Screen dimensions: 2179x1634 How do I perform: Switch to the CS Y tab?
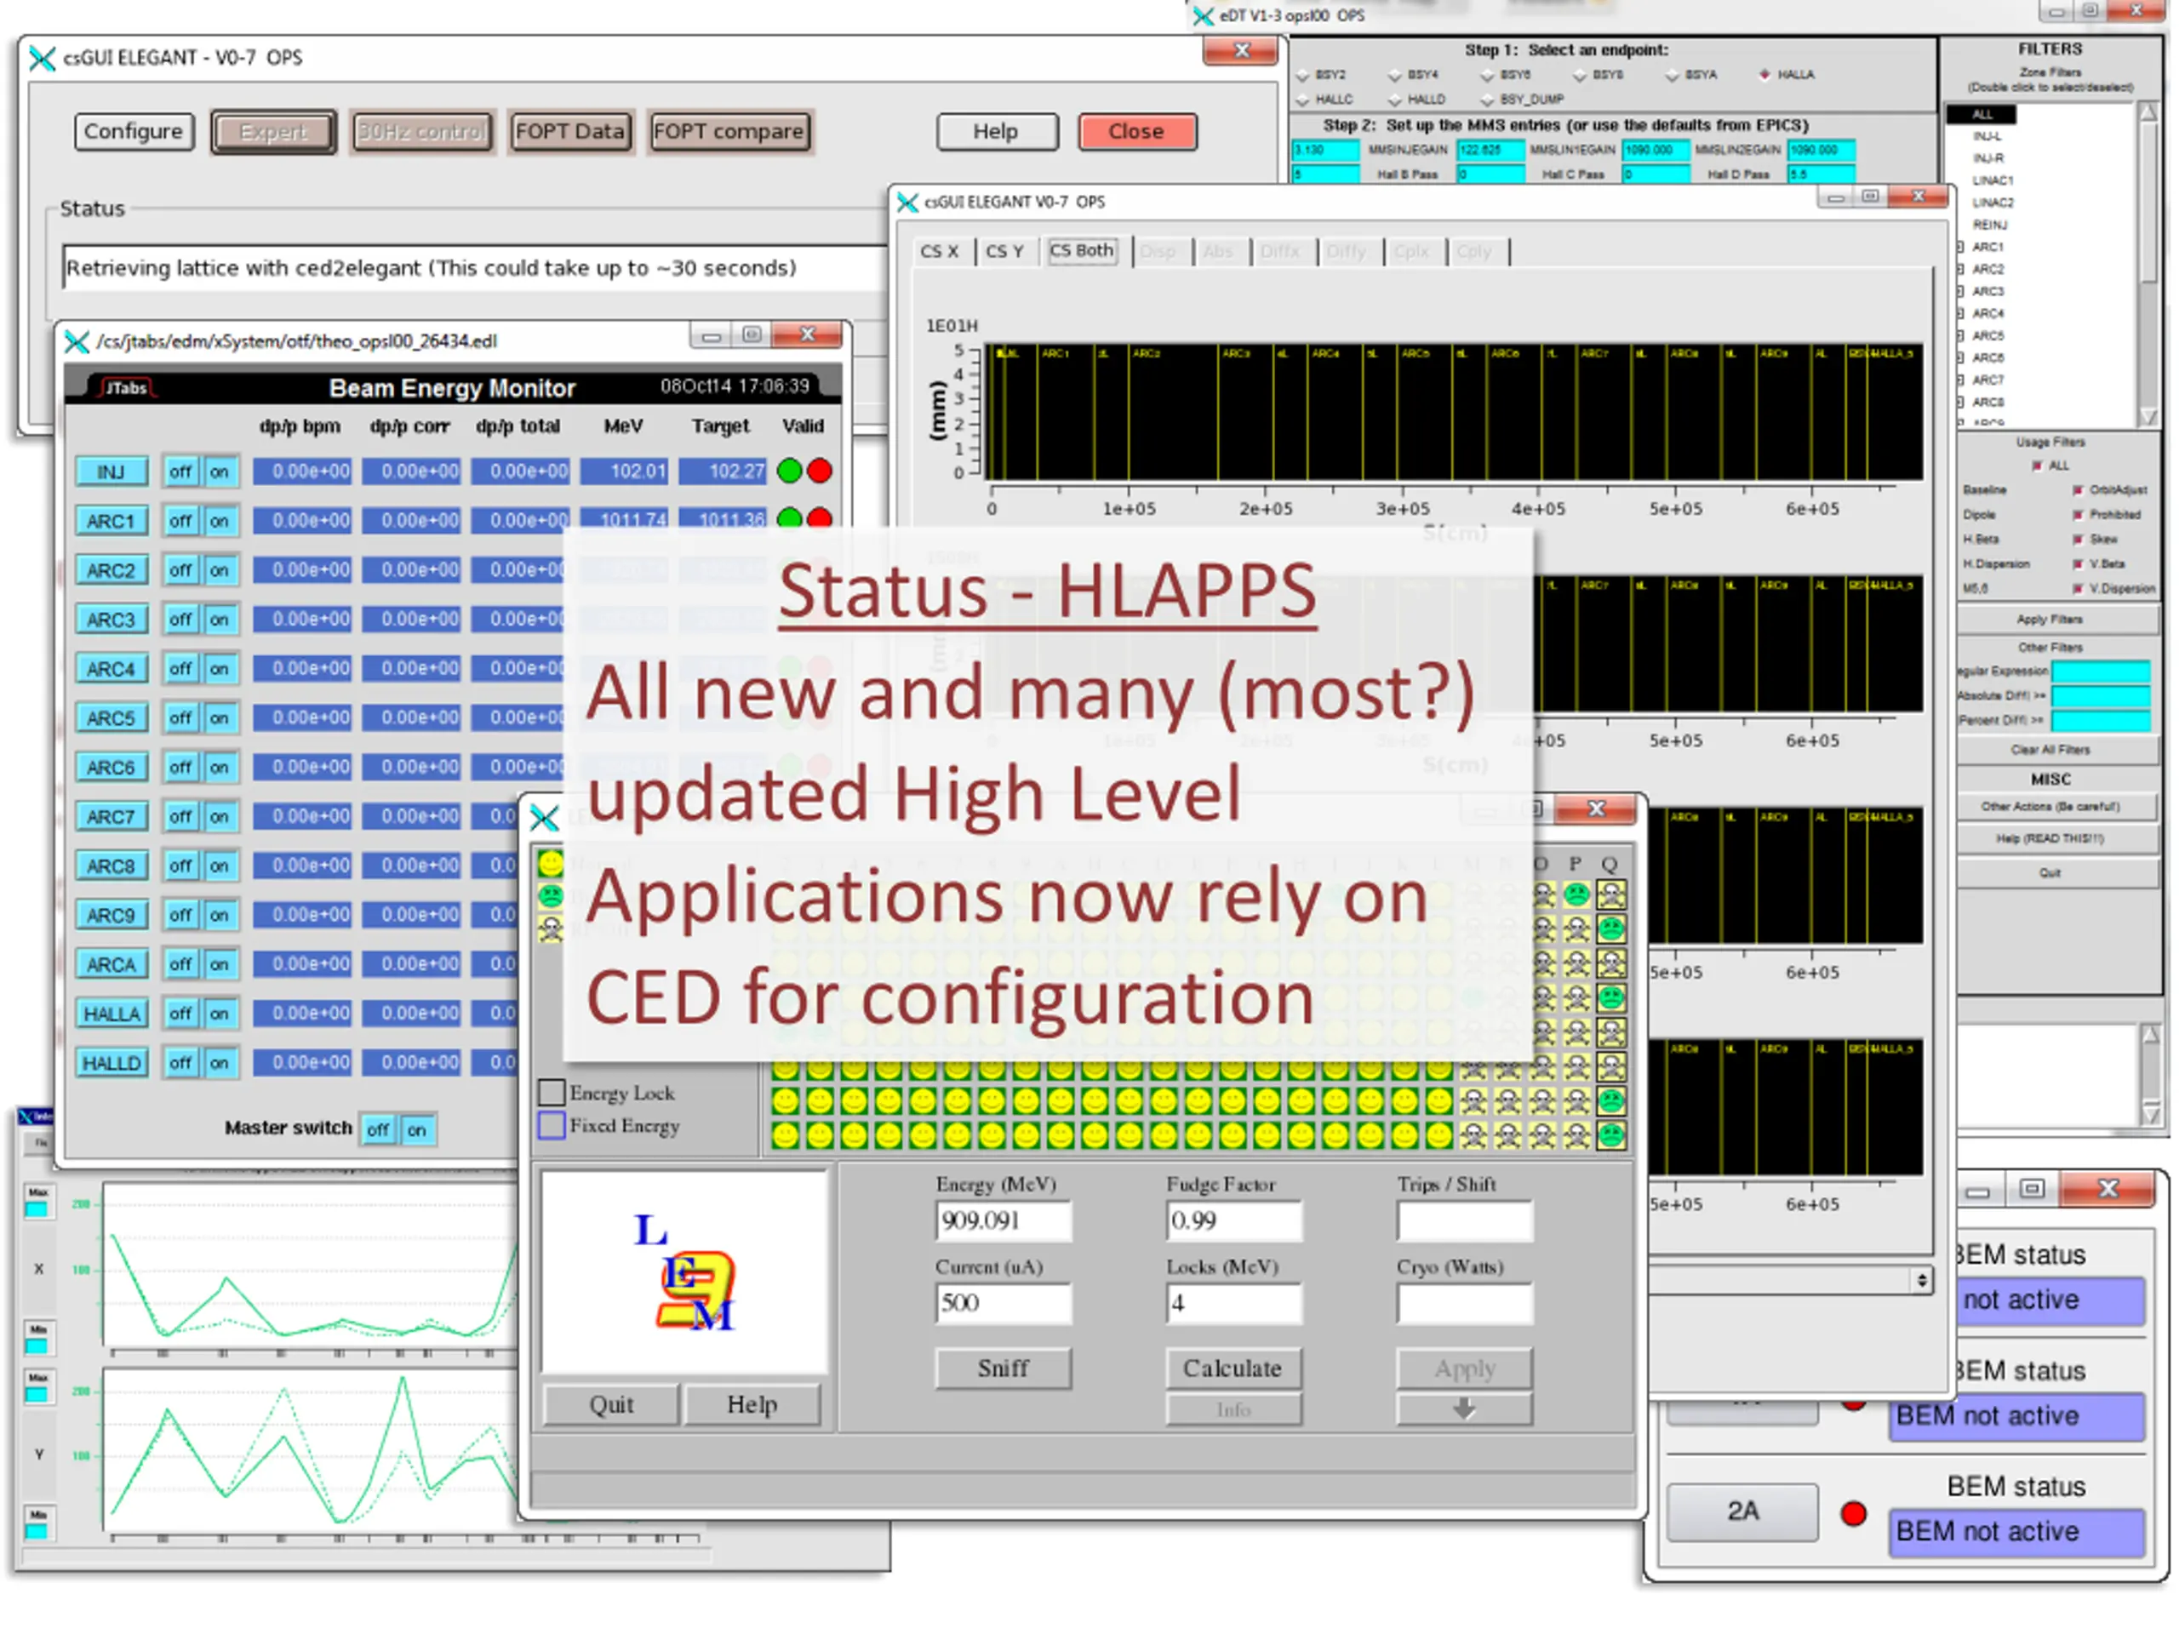1004,252
